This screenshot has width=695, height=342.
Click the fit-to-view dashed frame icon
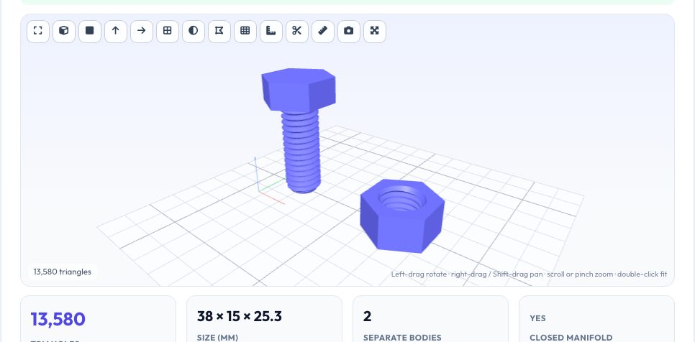tap(38, 31)
